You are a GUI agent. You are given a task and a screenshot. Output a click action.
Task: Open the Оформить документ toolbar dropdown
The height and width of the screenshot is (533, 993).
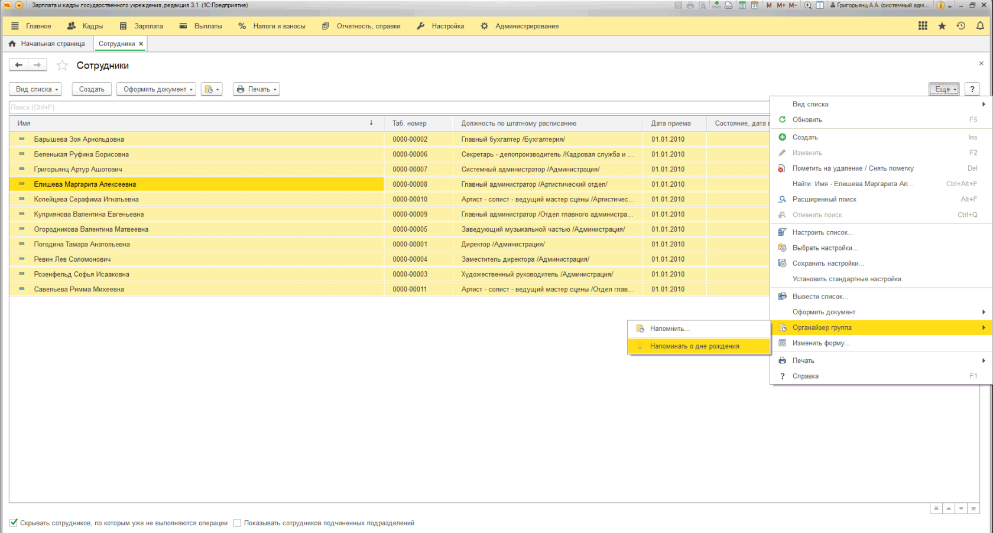click(x=157, y=89)
